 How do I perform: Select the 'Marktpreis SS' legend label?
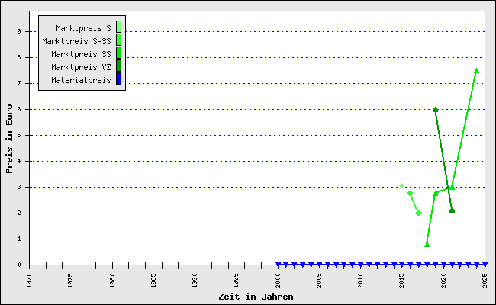82,54
